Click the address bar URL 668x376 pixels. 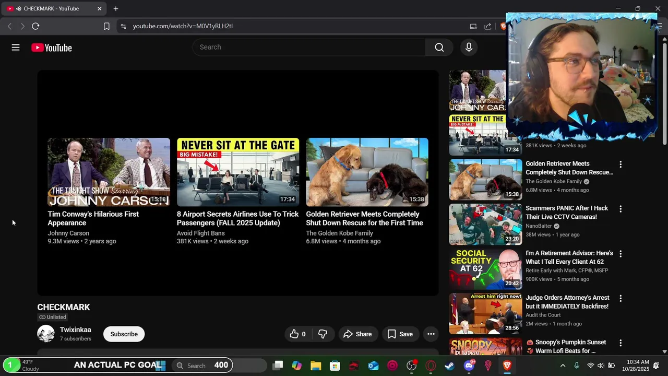click(183, 26)
